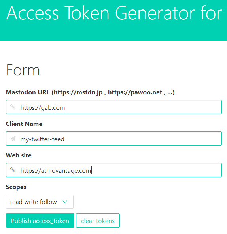Click the paper plane icon in Client Name field
The width and height of the screenshot is (227, 234).
[x=13, y=139]
